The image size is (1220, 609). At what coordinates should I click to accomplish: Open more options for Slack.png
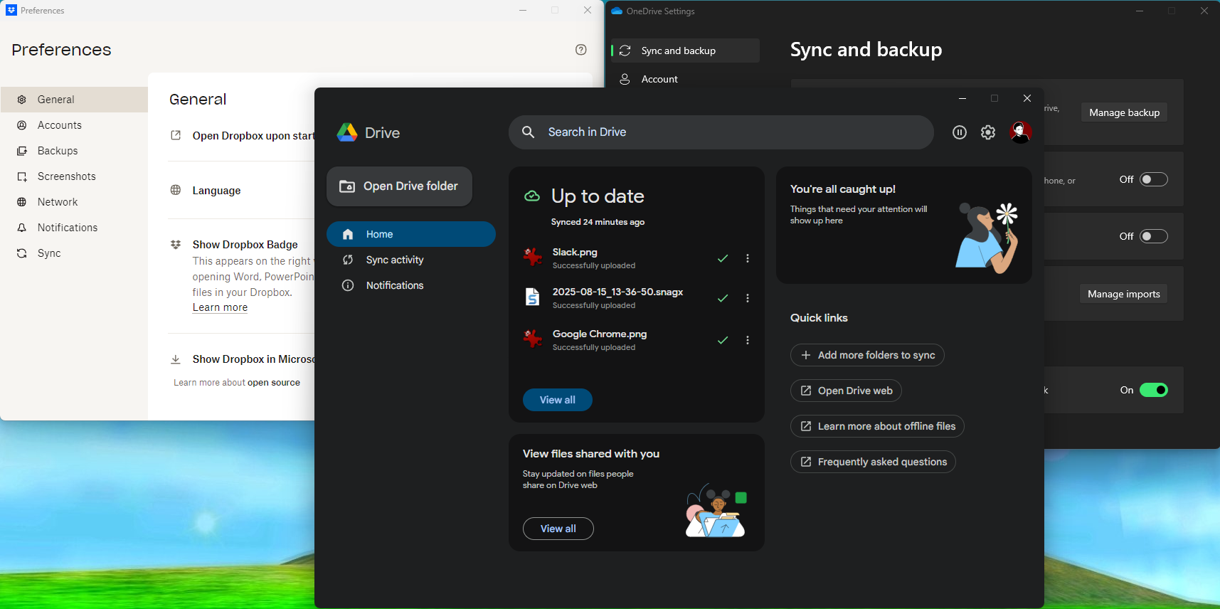[x=747, y=258]
